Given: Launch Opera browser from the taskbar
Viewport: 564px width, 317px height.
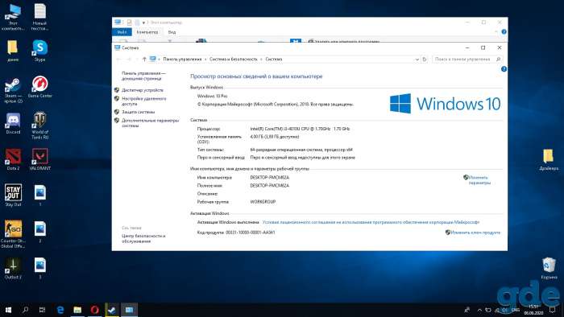Looking at the screenshot, I should pyautogui.click(x=94, y=310).
